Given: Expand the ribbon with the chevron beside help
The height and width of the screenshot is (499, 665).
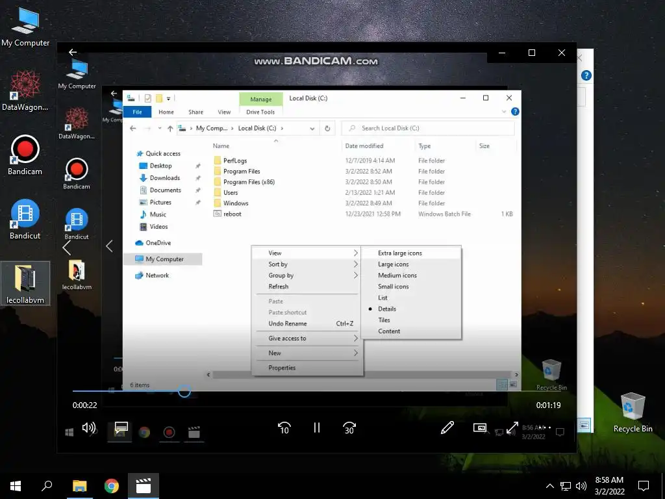Looking at the screenshot, I should point(504,112).
